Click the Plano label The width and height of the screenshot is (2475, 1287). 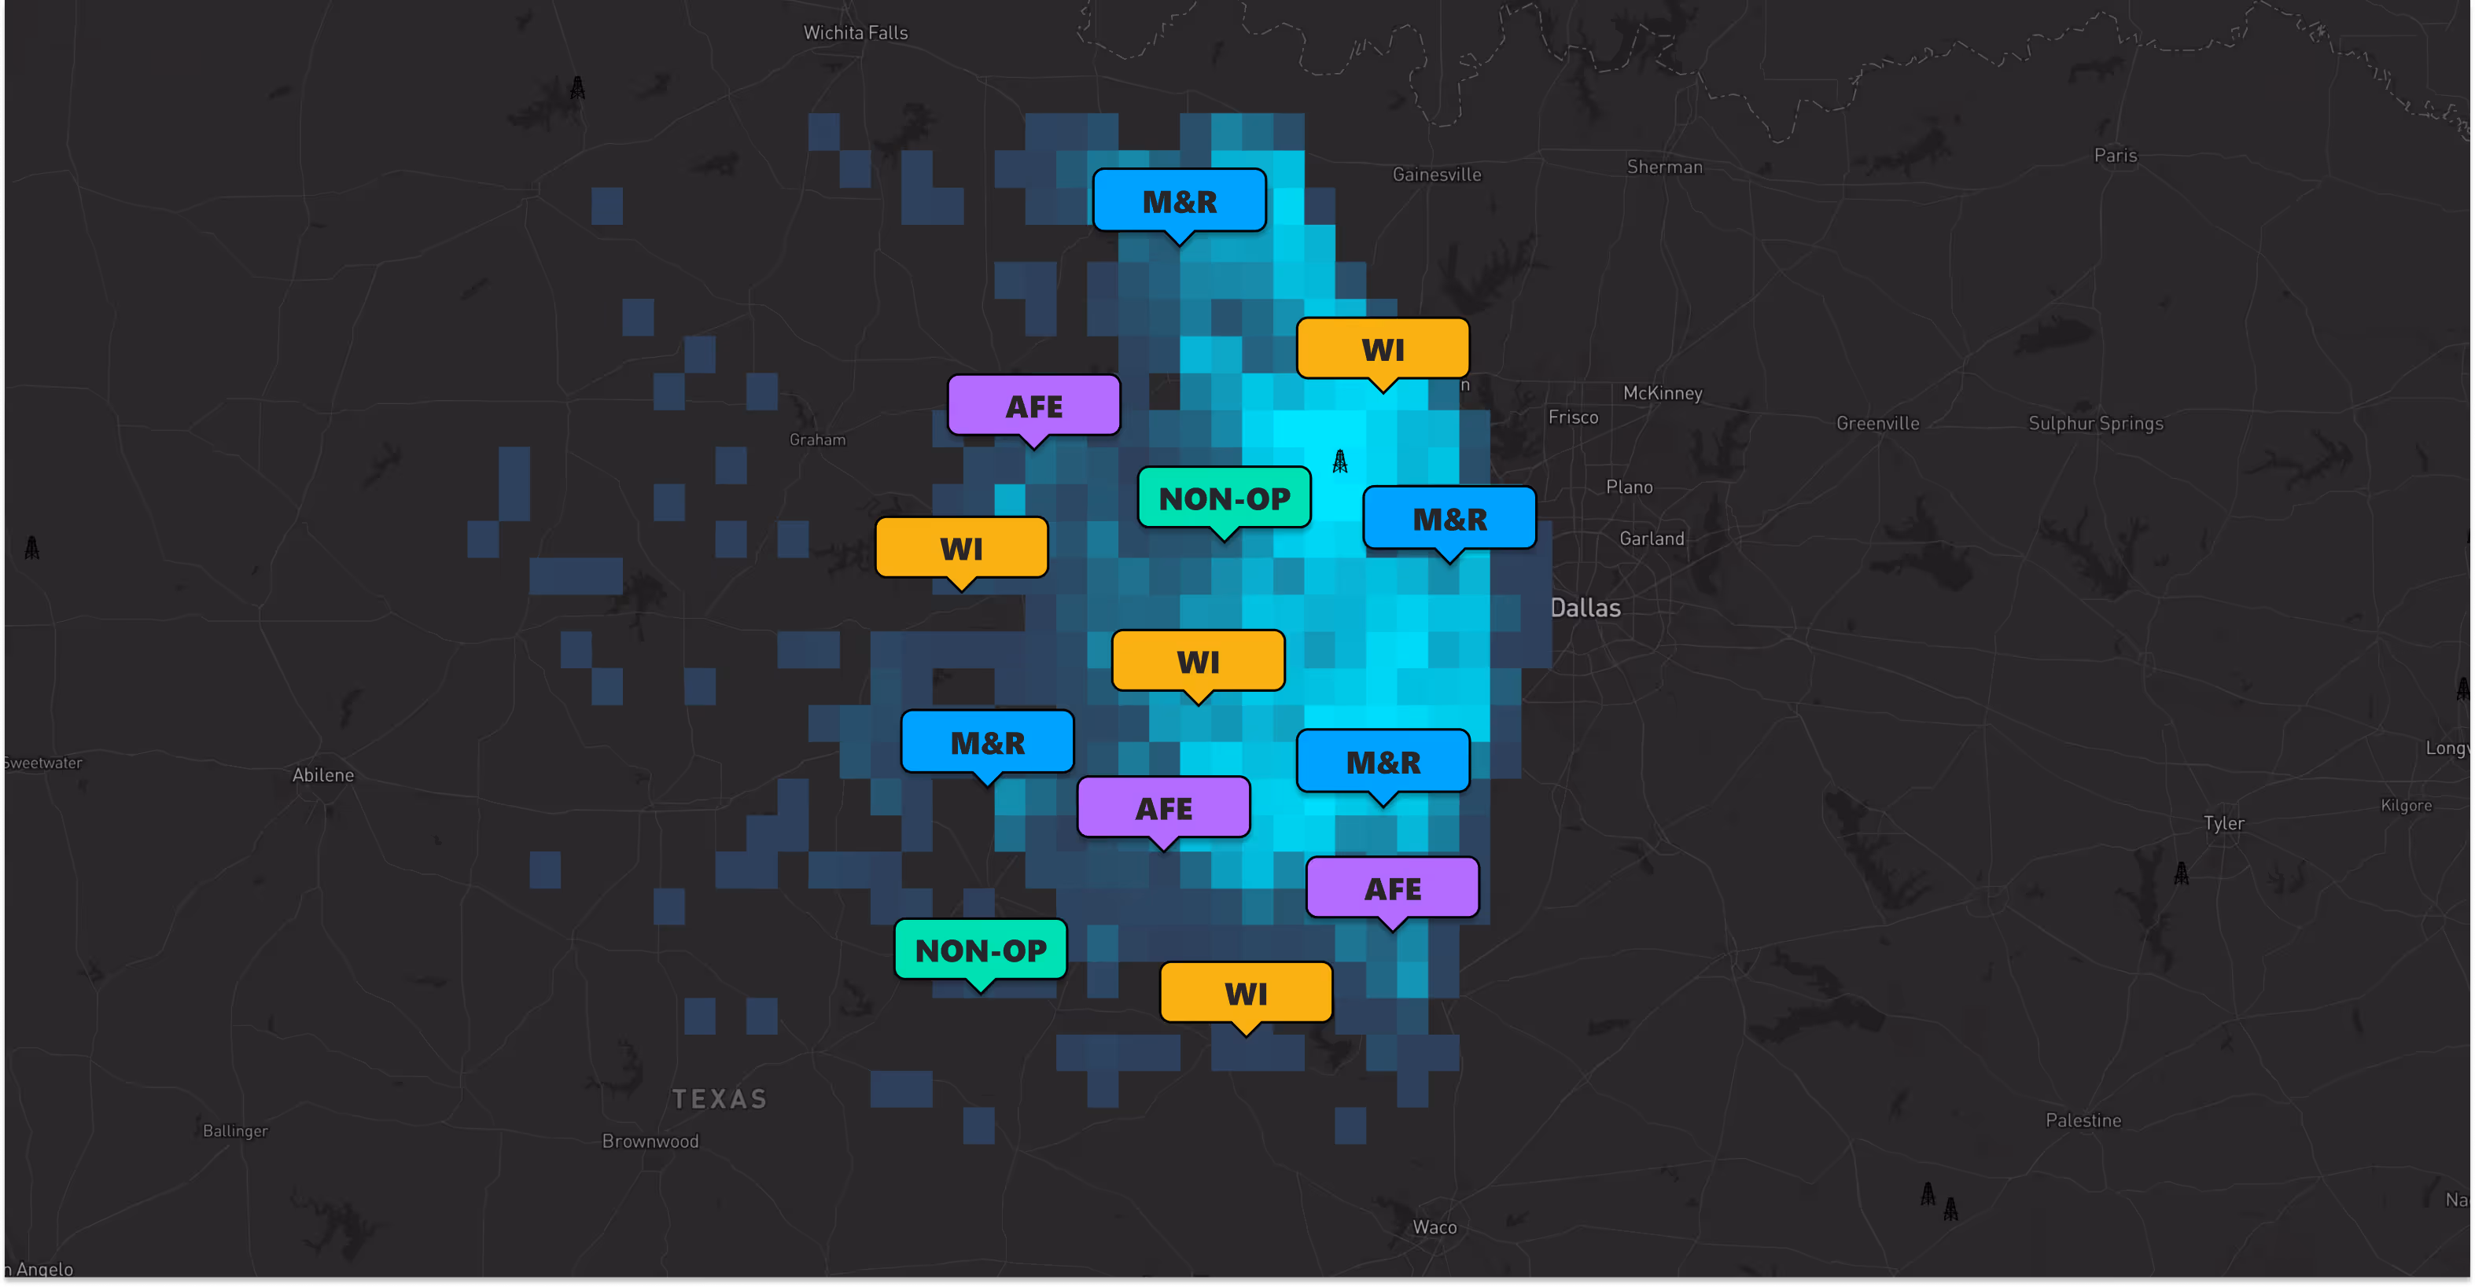1630,487
